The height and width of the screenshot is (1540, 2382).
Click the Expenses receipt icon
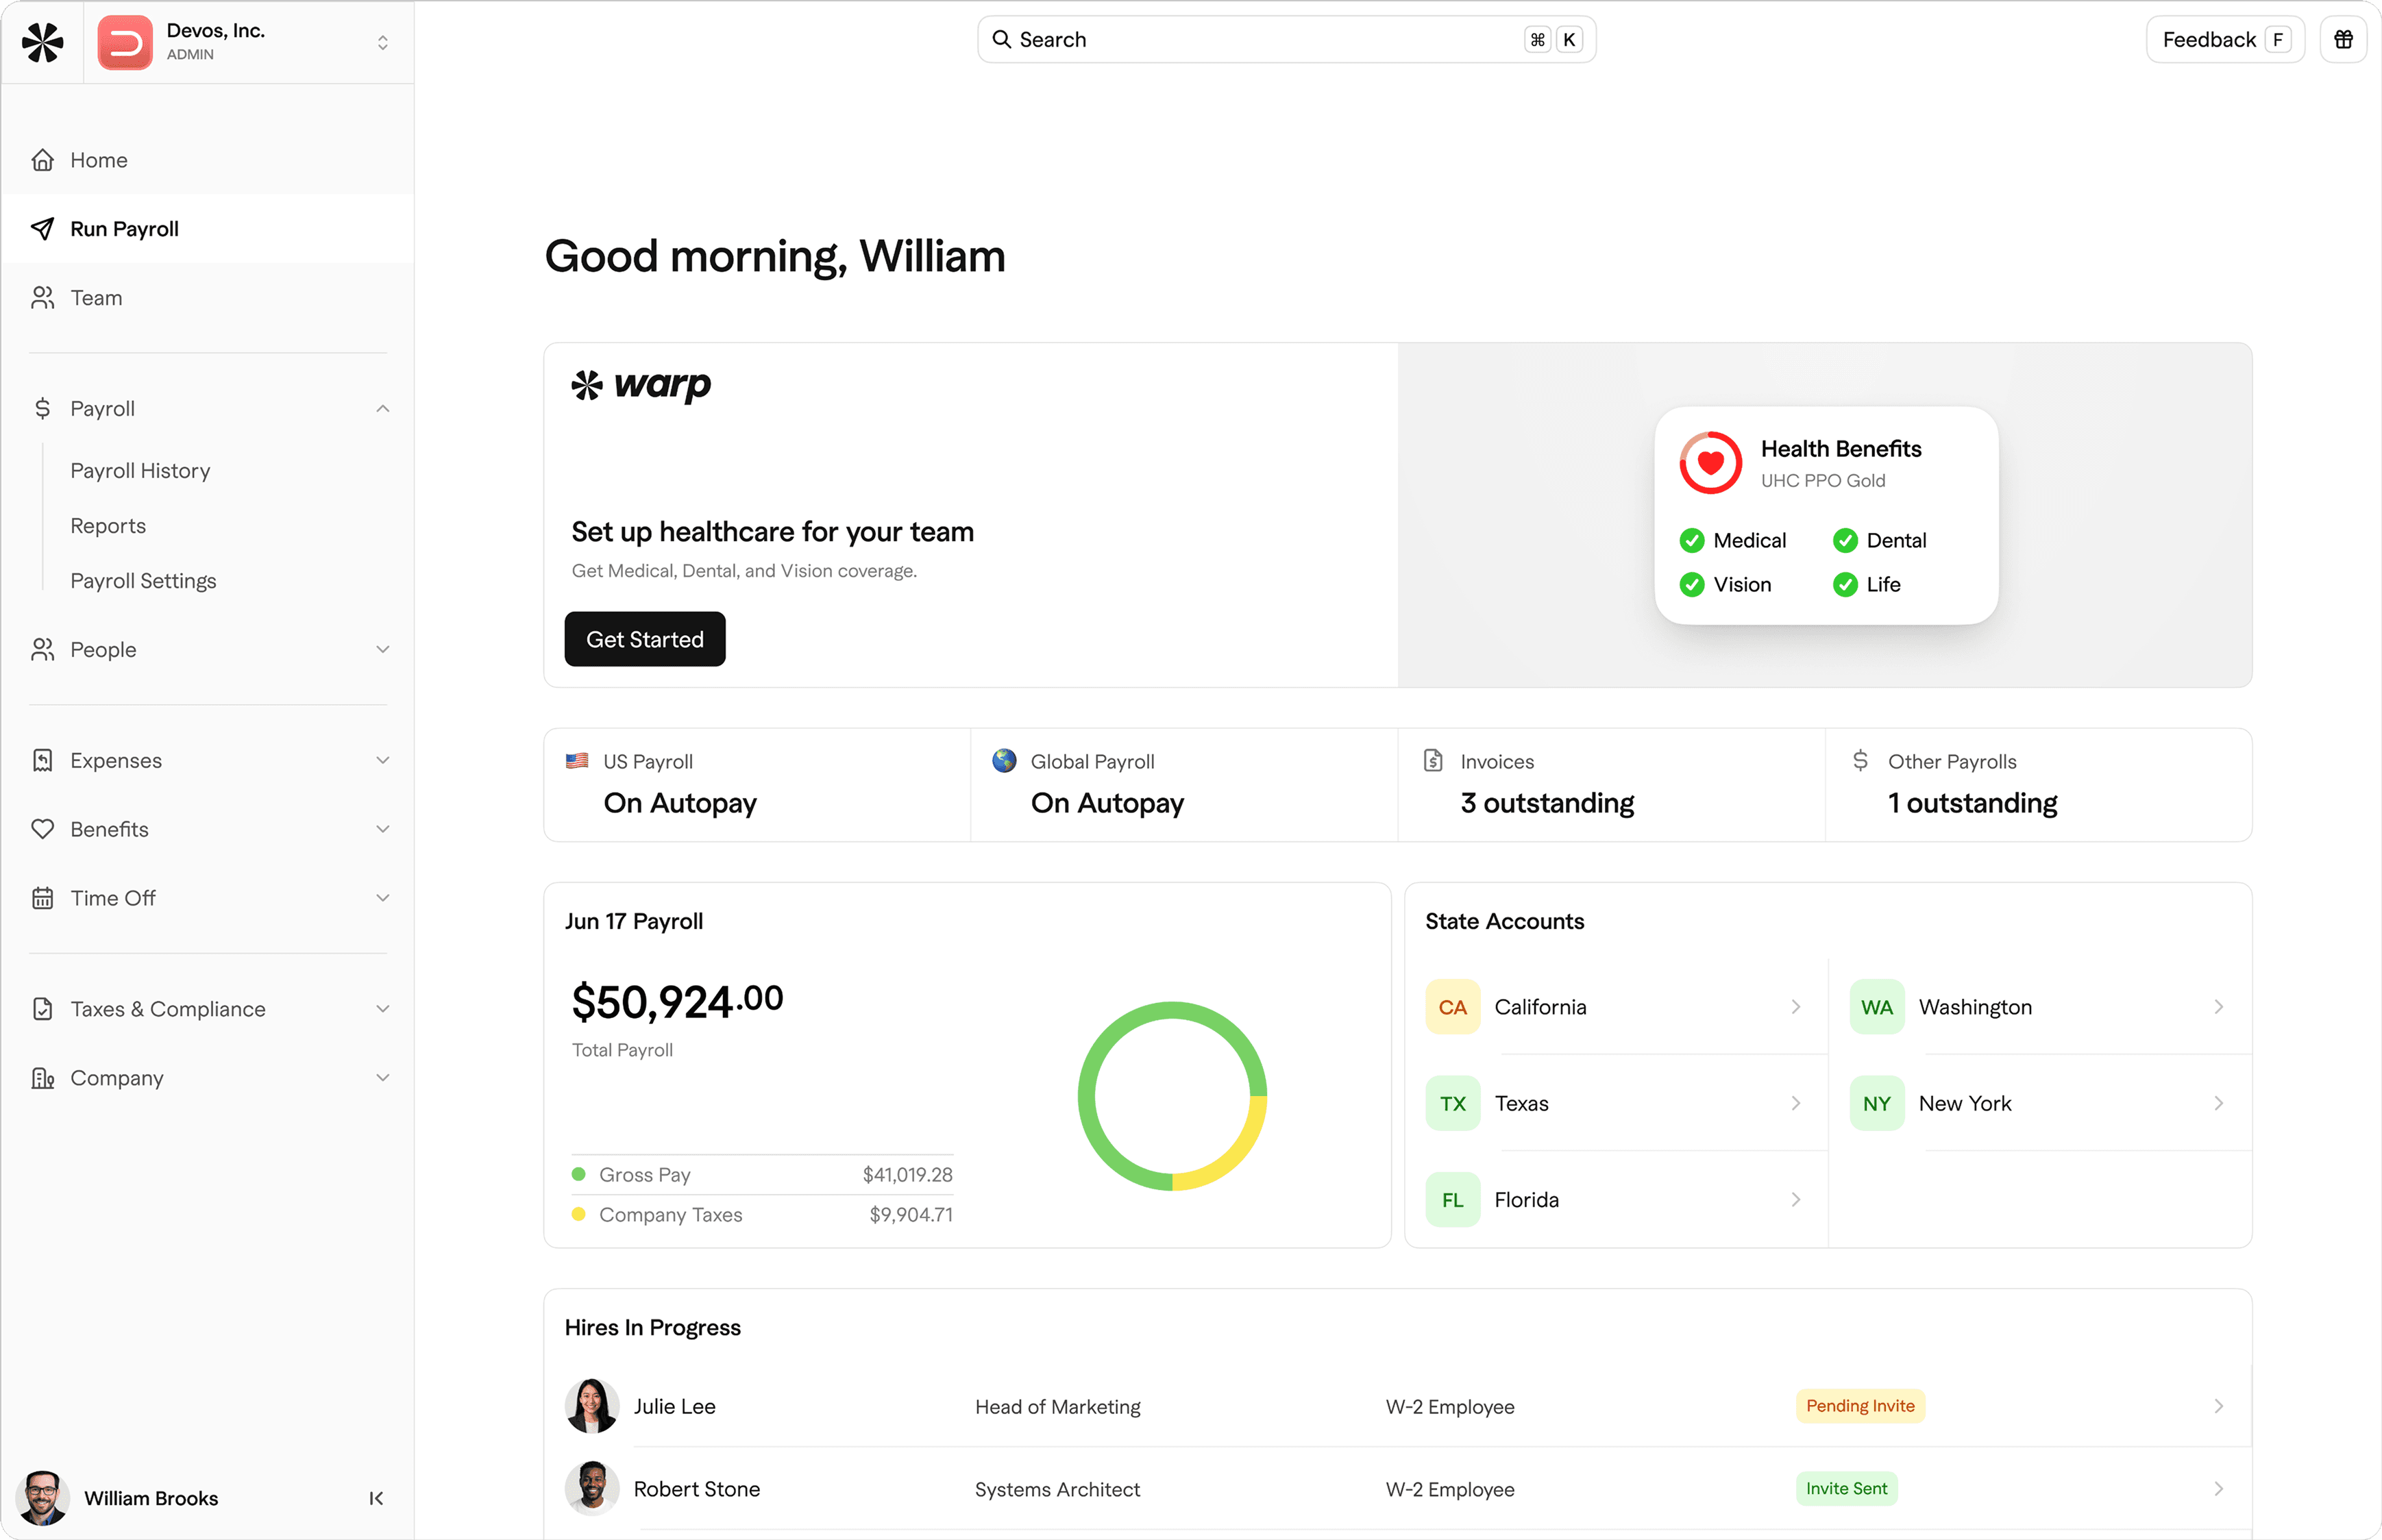pyautogui.click(x=43, y=760)
